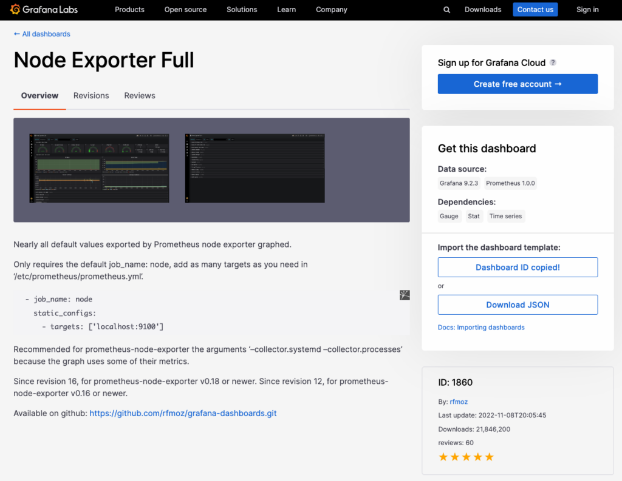
Task: Click the Prometheus 1.0.0 tag
Action: coord(510,183)
